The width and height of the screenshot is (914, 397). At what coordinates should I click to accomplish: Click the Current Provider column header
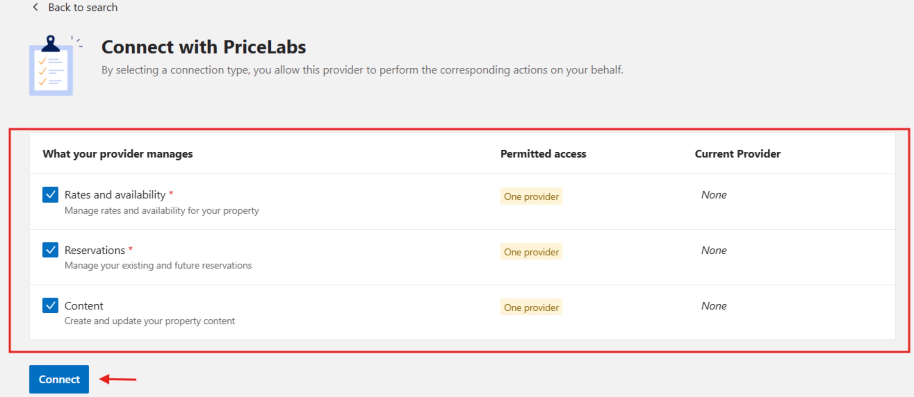point(738,154)
